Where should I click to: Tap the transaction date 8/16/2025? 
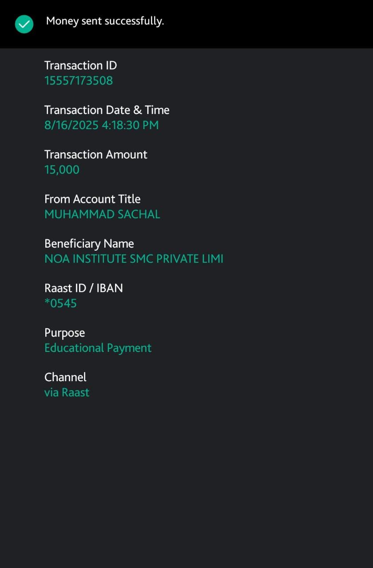click(x=71, y=125)
